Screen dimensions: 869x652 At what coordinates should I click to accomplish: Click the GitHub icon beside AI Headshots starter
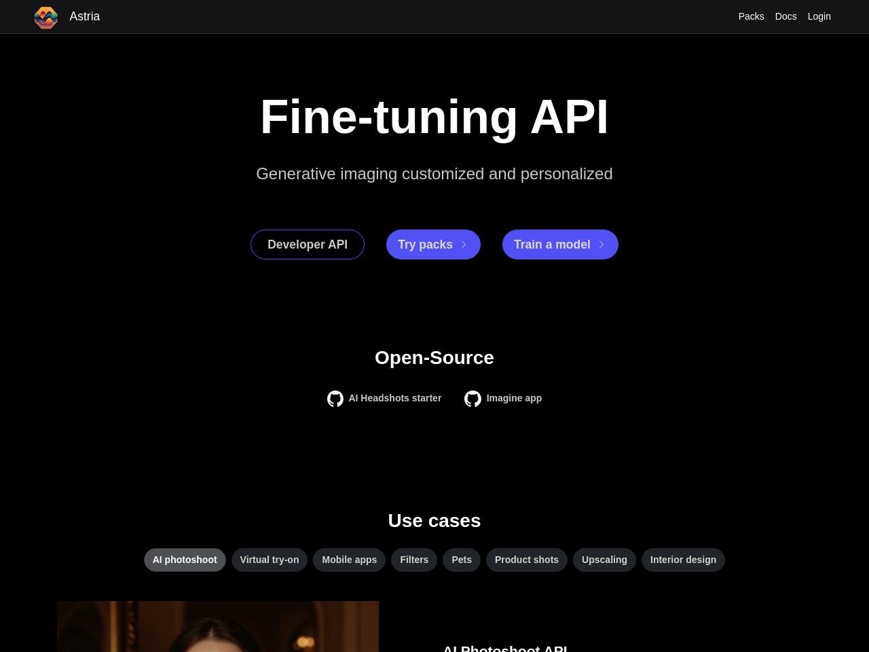(335, 399)
